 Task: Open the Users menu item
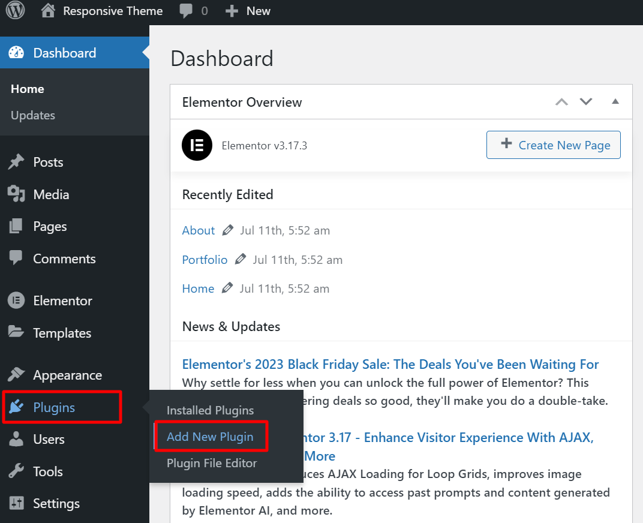49,439
